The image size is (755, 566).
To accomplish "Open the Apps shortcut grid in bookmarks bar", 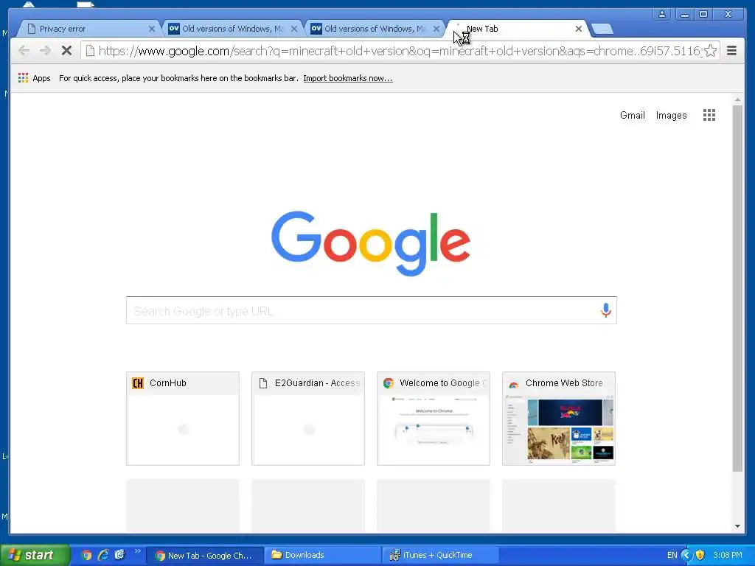I will (23, 78).
